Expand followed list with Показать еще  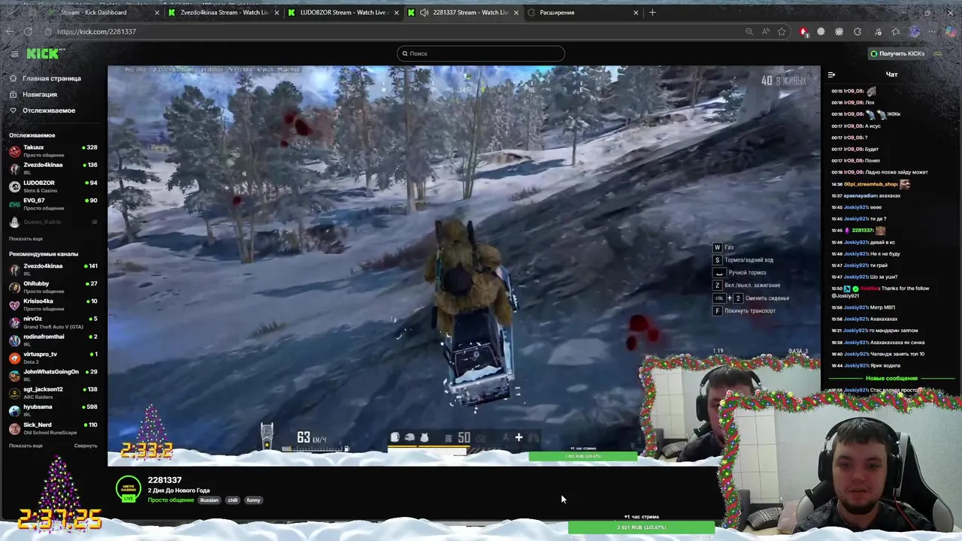click(x=26, y=238)
